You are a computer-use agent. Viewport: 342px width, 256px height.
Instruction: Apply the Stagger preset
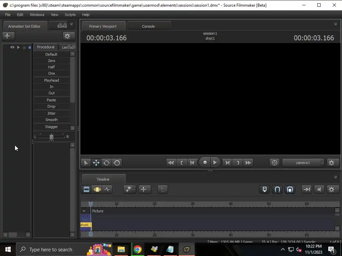pos(51,127)
